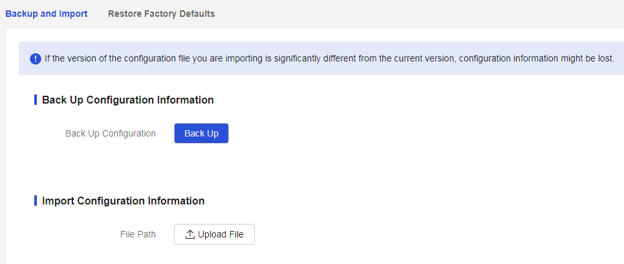Select the Back Up Configuration Information heading

click(x=128, y=100)
